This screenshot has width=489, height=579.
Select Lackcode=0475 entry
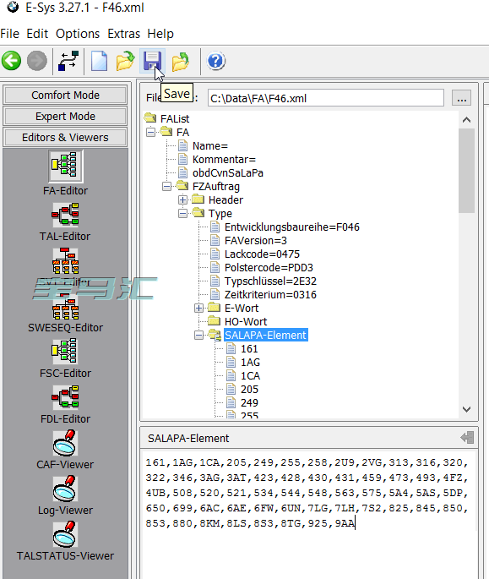262,254
